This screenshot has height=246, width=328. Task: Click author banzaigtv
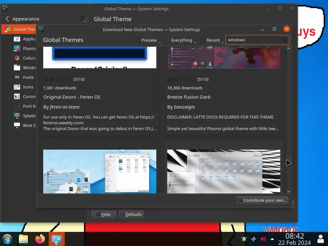[184, 107]
